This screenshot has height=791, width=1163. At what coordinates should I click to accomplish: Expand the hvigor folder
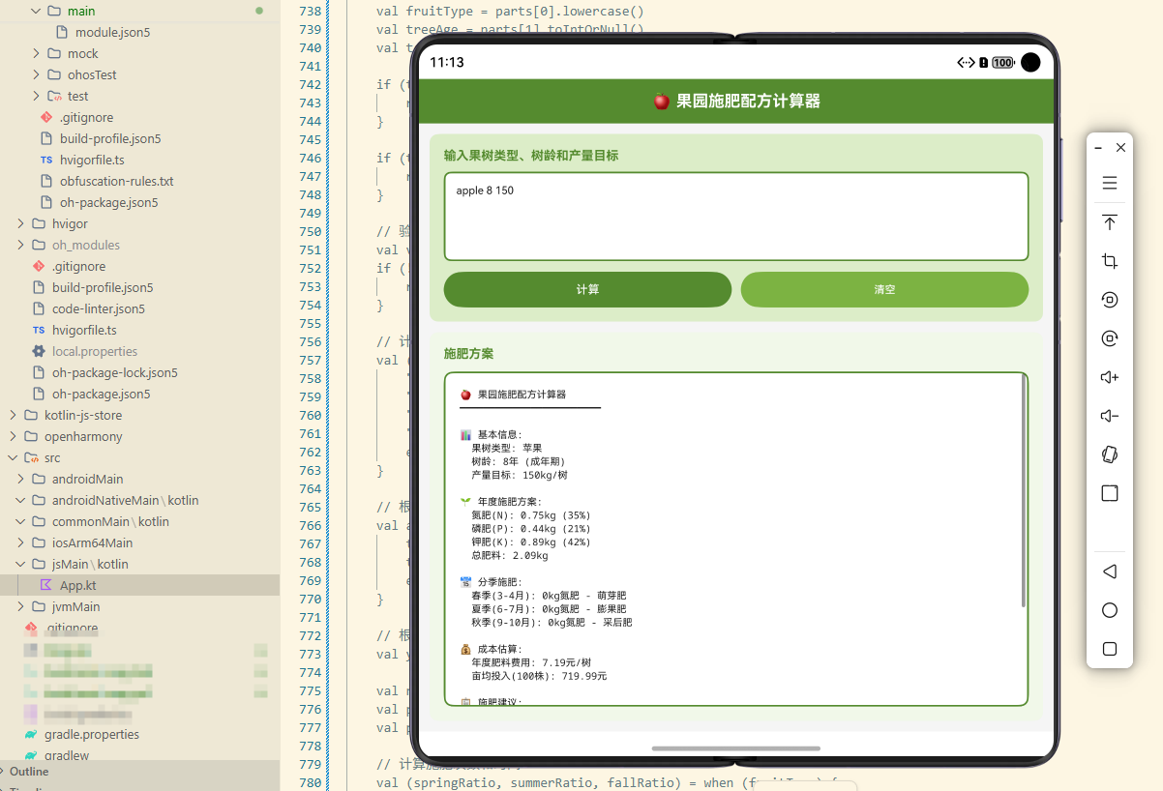coord(20,223)
